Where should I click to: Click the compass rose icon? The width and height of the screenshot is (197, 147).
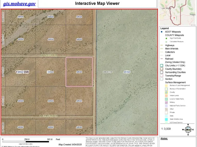pos(188,130)
